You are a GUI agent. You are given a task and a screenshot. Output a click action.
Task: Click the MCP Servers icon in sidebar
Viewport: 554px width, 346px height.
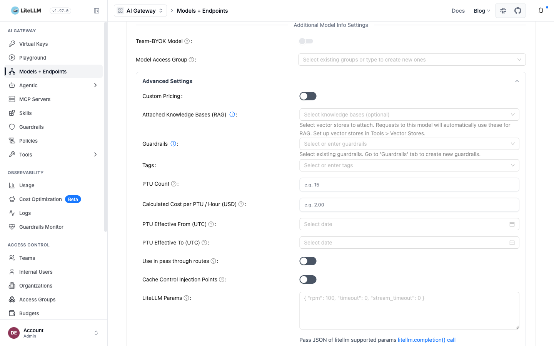click(x=12, y=99)
